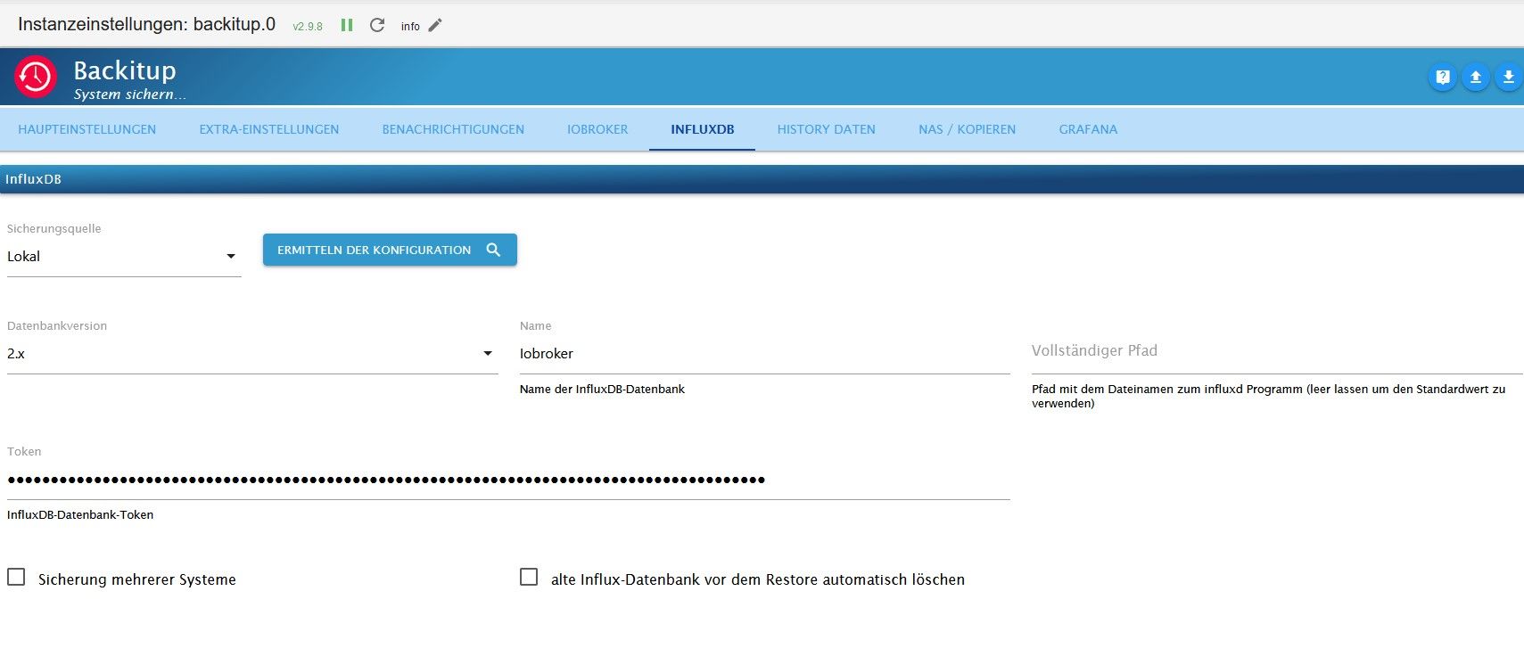Expand Datenbankversion dropdown showing 2.x
Image resolution: width=1524 pixels, height=665 pixels.
pos(252,354)
